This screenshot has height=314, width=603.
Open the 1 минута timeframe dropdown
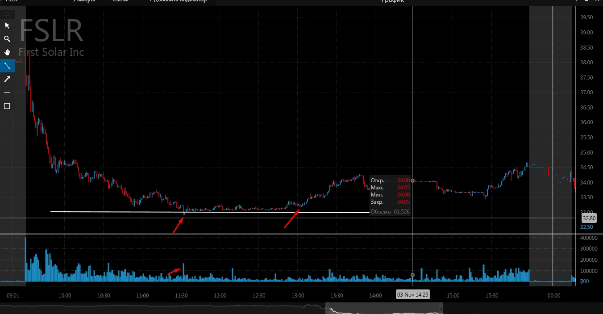[x=84, y=1]
